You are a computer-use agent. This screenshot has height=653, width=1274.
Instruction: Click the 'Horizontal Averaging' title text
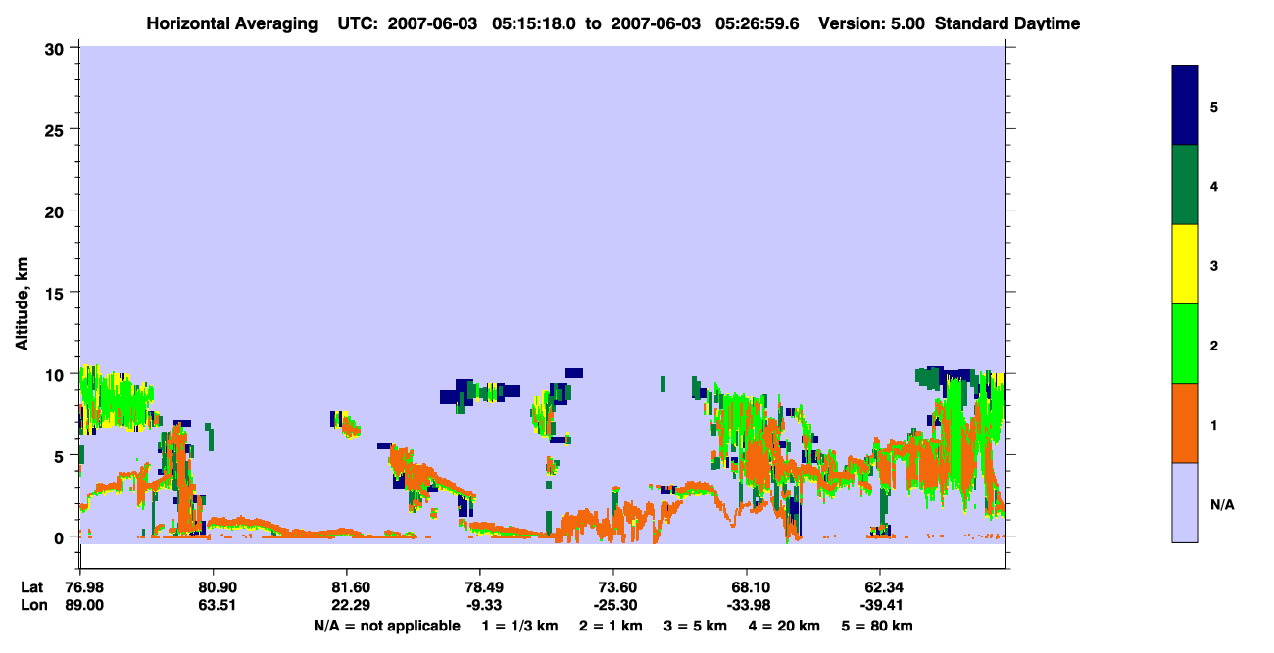coord(231,23)
